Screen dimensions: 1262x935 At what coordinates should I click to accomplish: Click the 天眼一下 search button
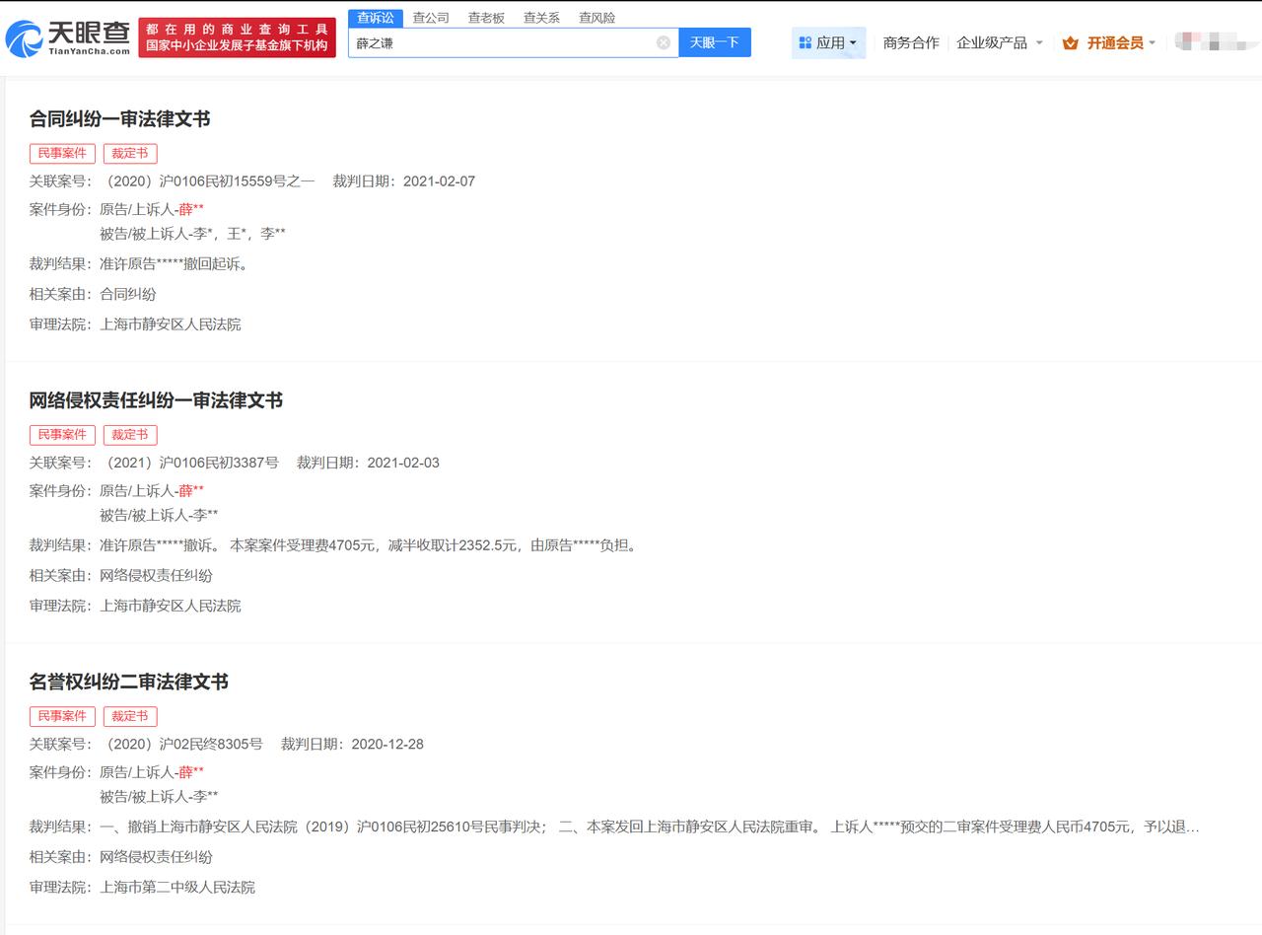[x=714, y=42]
